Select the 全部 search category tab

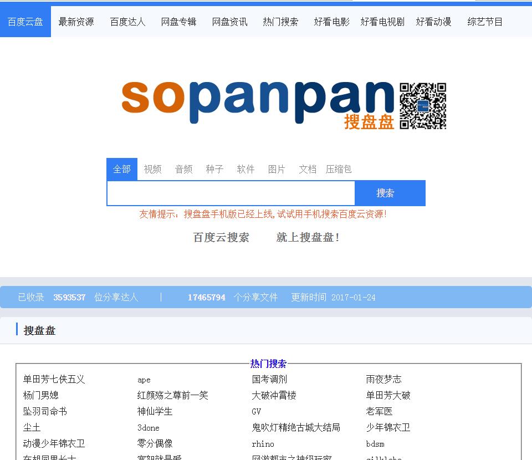[122, 169]
